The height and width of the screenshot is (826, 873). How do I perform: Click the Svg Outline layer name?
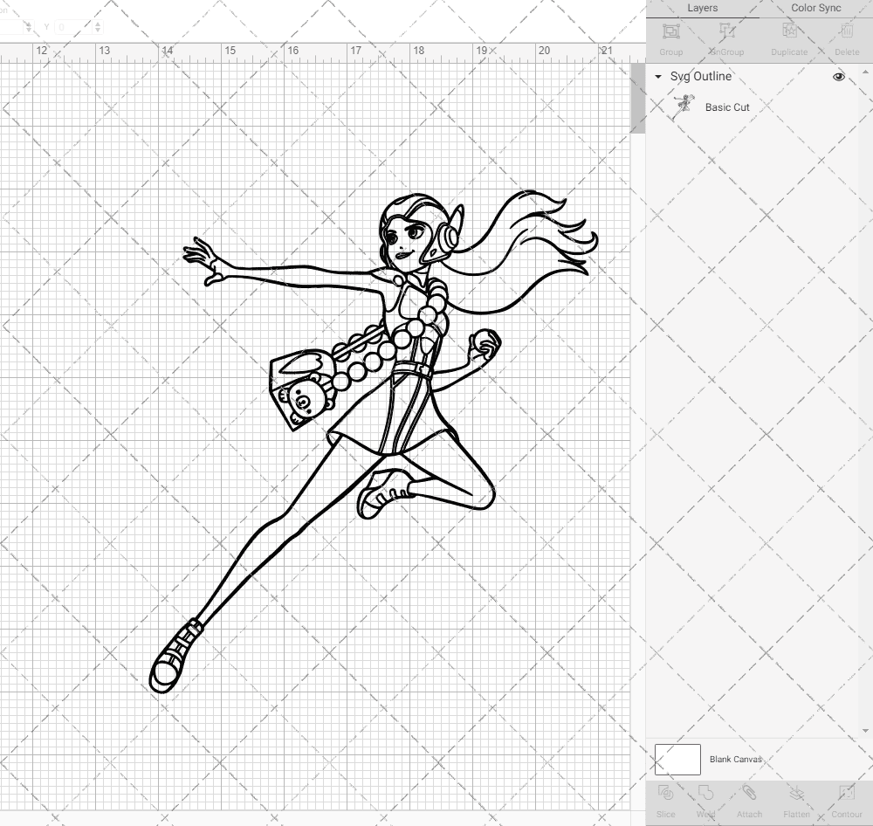click(x=700, y=76)
